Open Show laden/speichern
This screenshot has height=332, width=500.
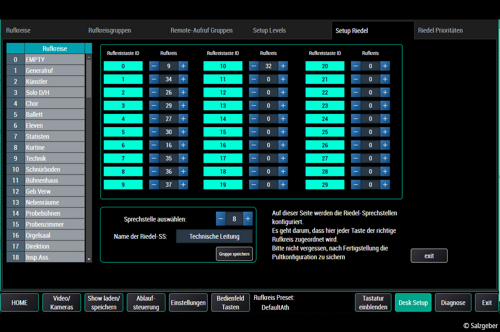(103, 303)
